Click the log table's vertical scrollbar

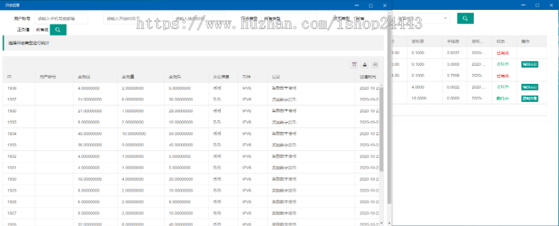tap(381, 129)
